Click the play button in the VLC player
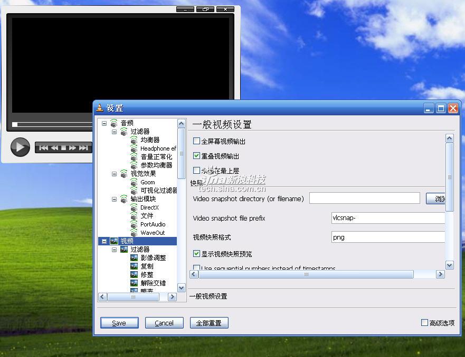 [x=20, y=147]
